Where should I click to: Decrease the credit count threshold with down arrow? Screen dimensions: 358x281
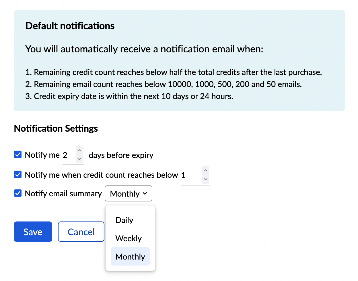(x=205, y=179)
